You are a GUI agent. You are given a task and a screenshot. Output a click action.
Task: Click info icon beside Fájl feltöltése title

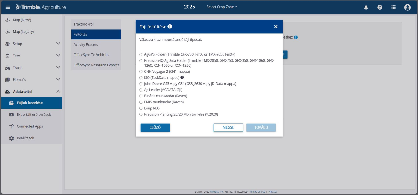point(170,26)
